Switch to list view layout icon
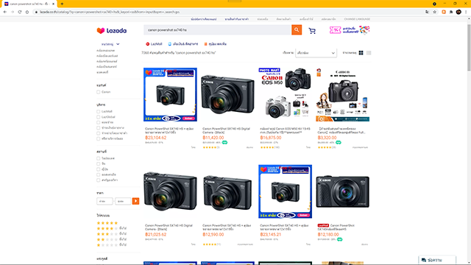471x265 pixels. tap(369, 53)
